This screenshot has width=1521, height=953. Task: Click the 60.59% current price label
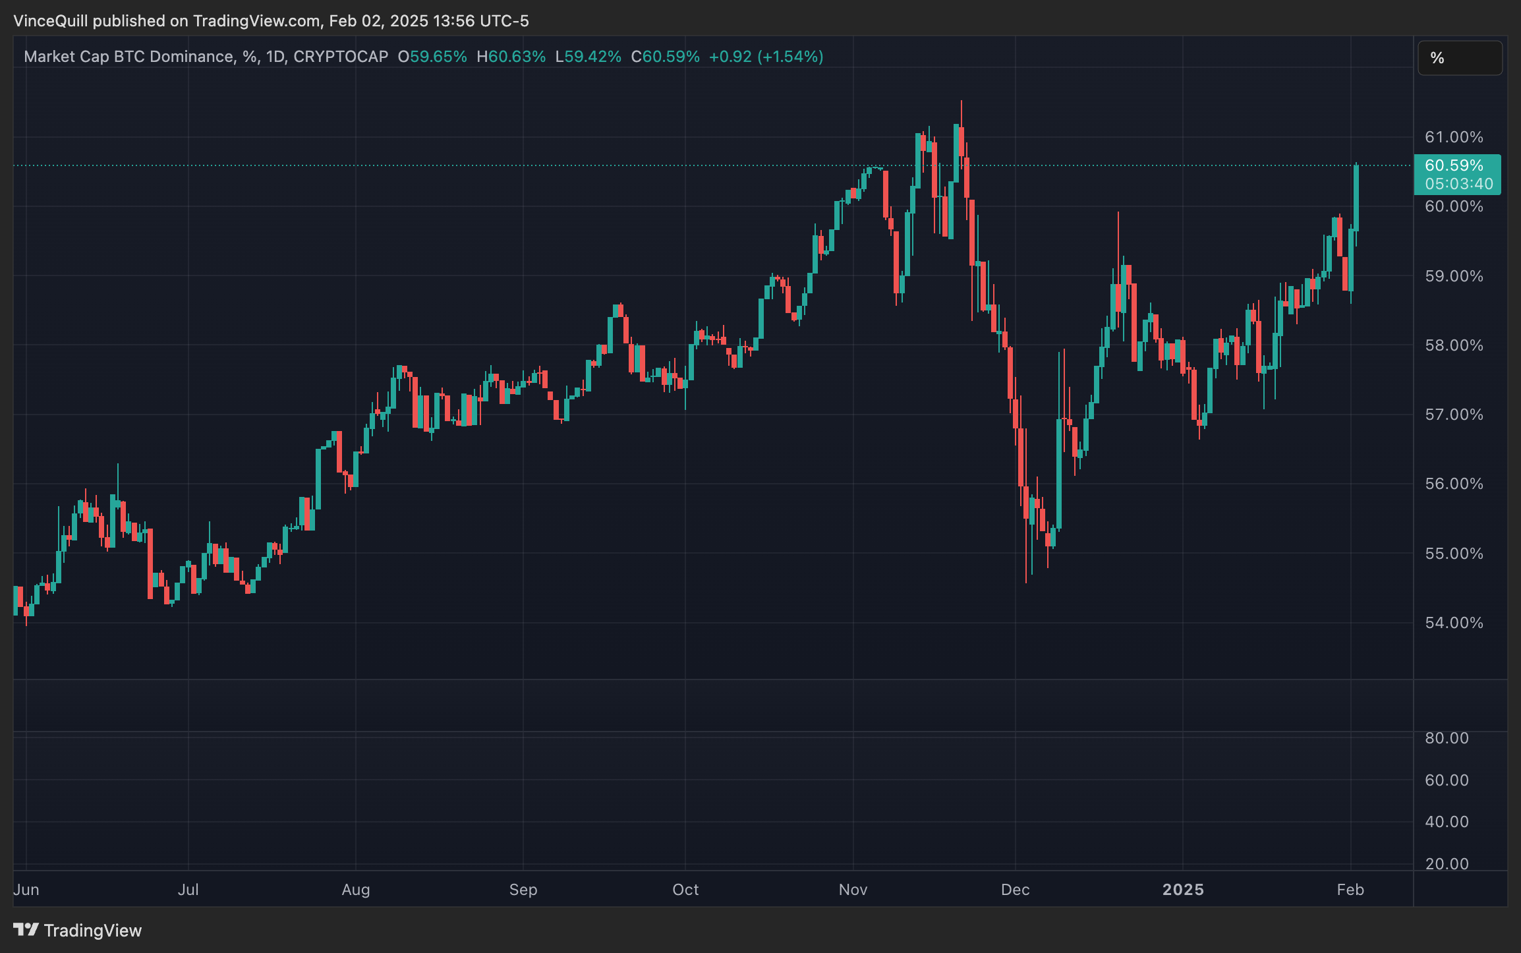pyautogui.click(x=1454, y=165)
